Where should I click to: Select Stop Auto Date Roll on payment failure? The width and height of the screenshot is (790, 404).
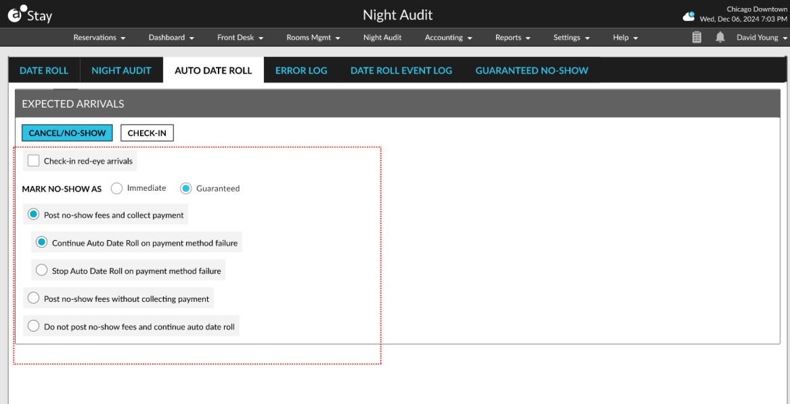point(42,271)
